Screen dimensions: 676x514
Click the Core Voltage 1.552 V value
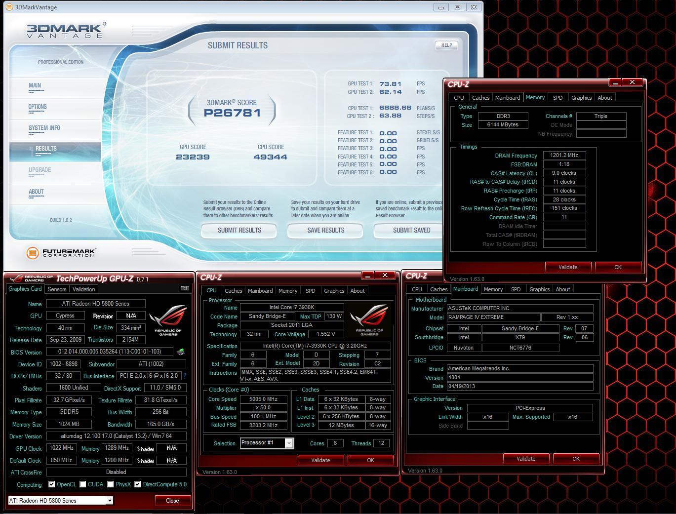click(x=325, y=334)
